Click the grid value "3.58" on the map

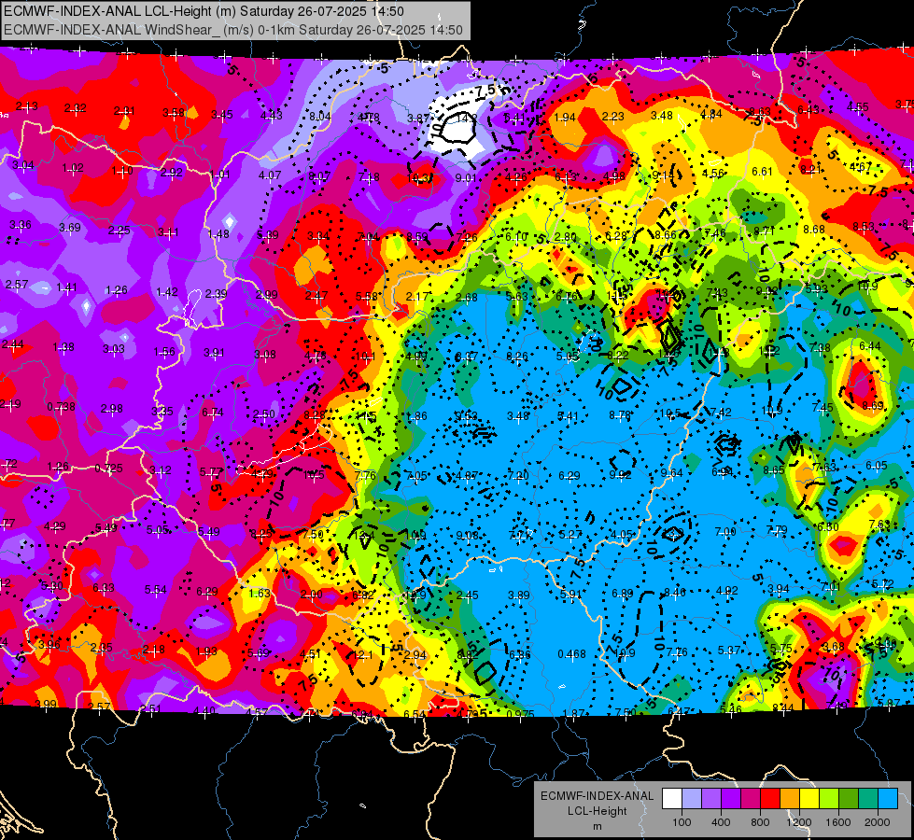pyautogui.click(x=174, y=113)
